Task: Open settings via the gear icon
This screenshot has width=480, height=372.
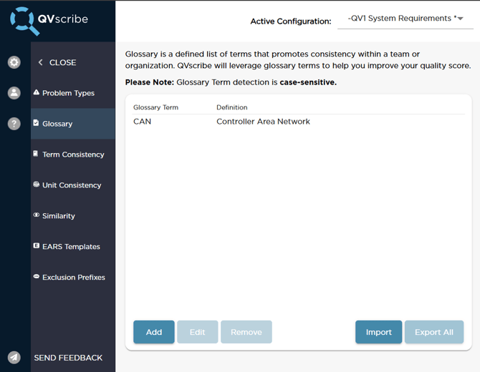Action: click(x=14, y=62)
